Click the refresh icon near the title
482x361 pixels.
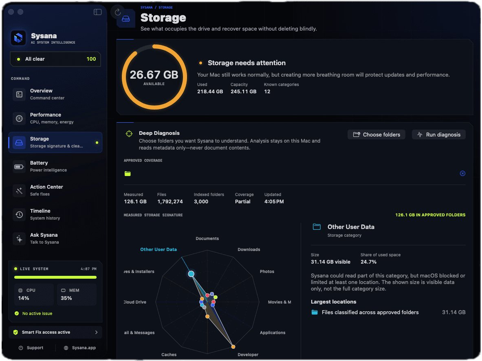[x=118, y=12]
